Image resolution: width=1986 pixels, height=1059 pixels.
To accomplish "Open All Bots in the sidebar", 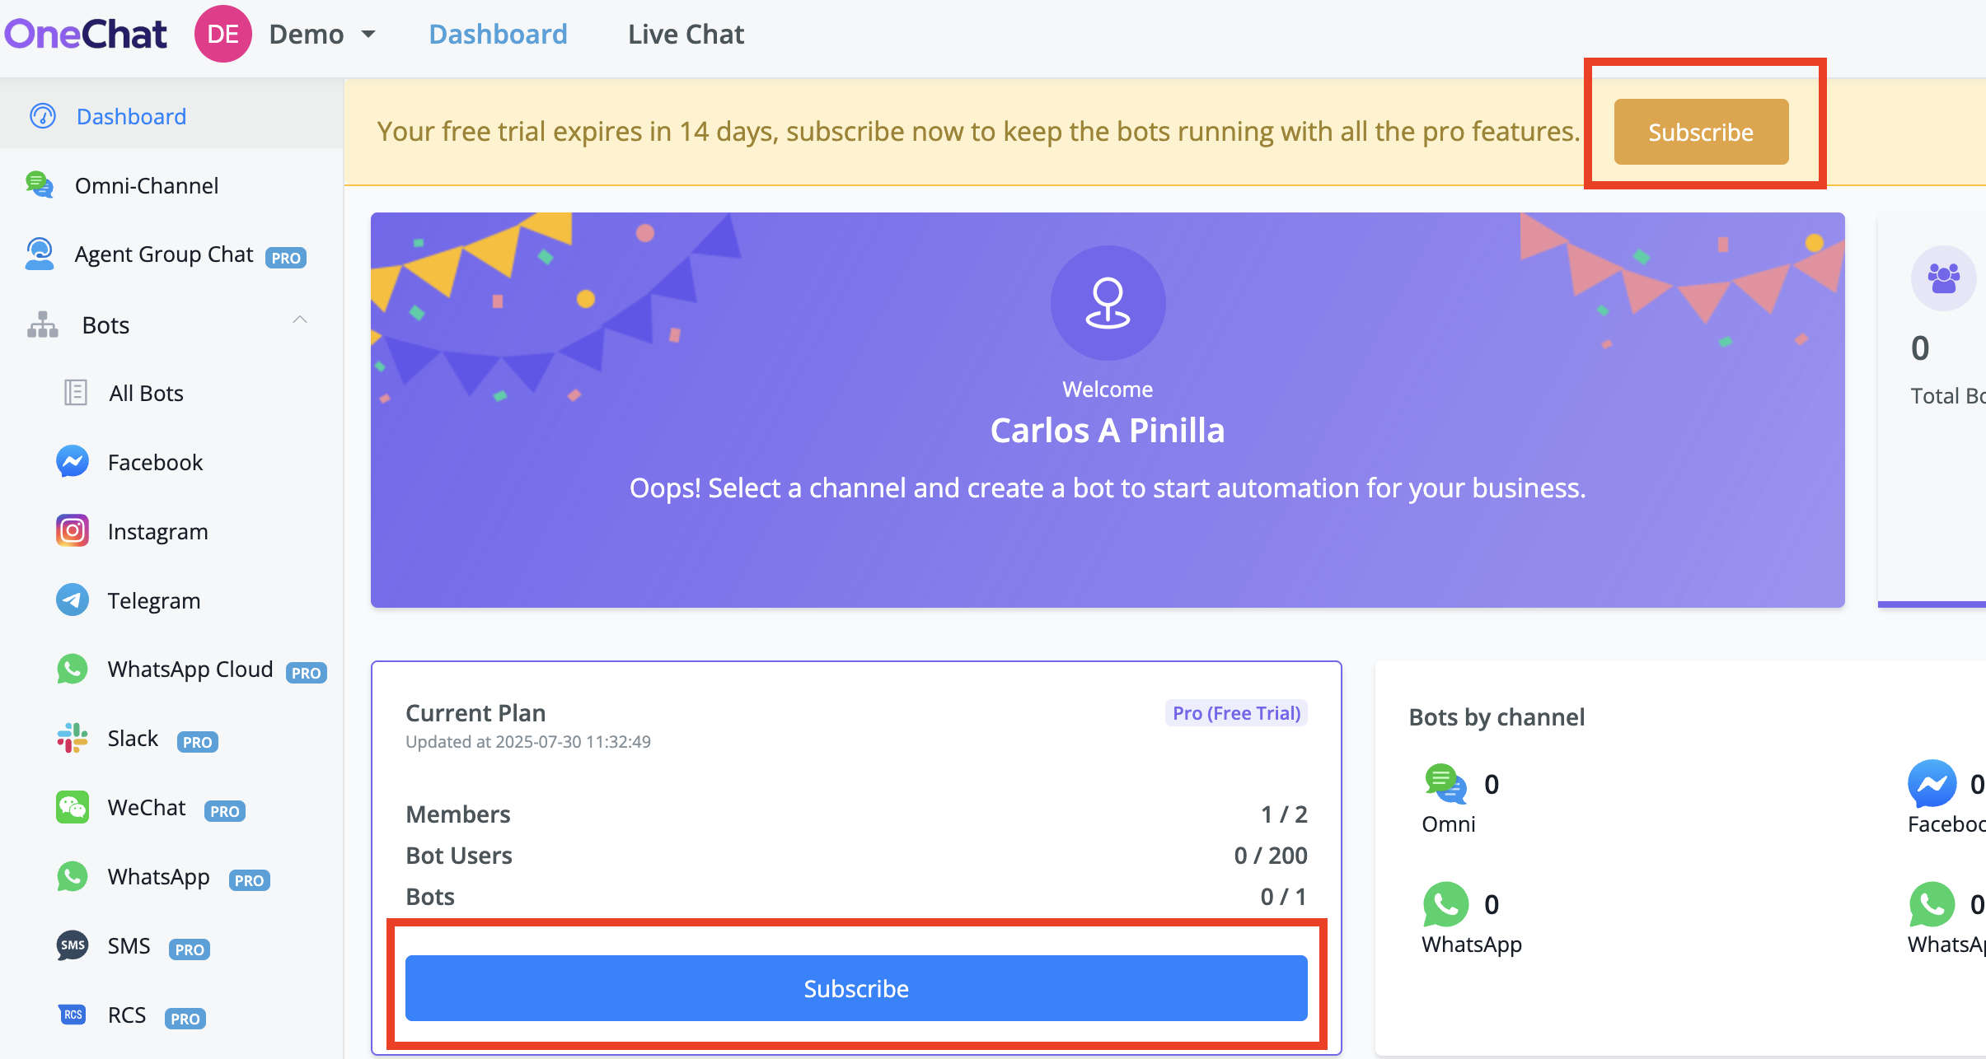I will tap(146, 393).
